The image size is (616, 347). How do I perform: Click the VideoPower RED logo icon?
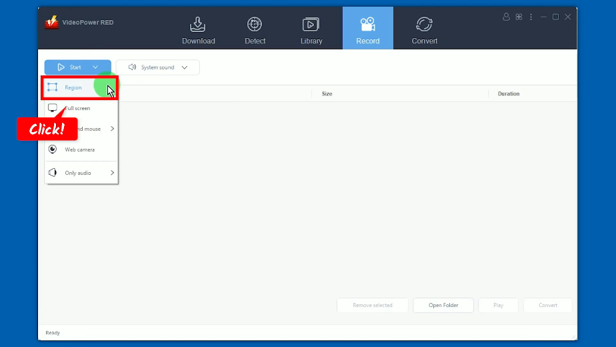52,23
